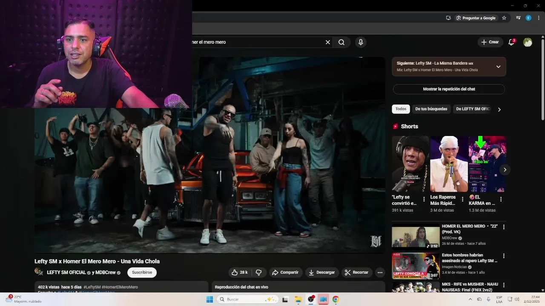Click Preguntar a Google button
Image resolution: width=545 pixels, height=306 pixels.
pyautogui.click(x=476, y=18)
